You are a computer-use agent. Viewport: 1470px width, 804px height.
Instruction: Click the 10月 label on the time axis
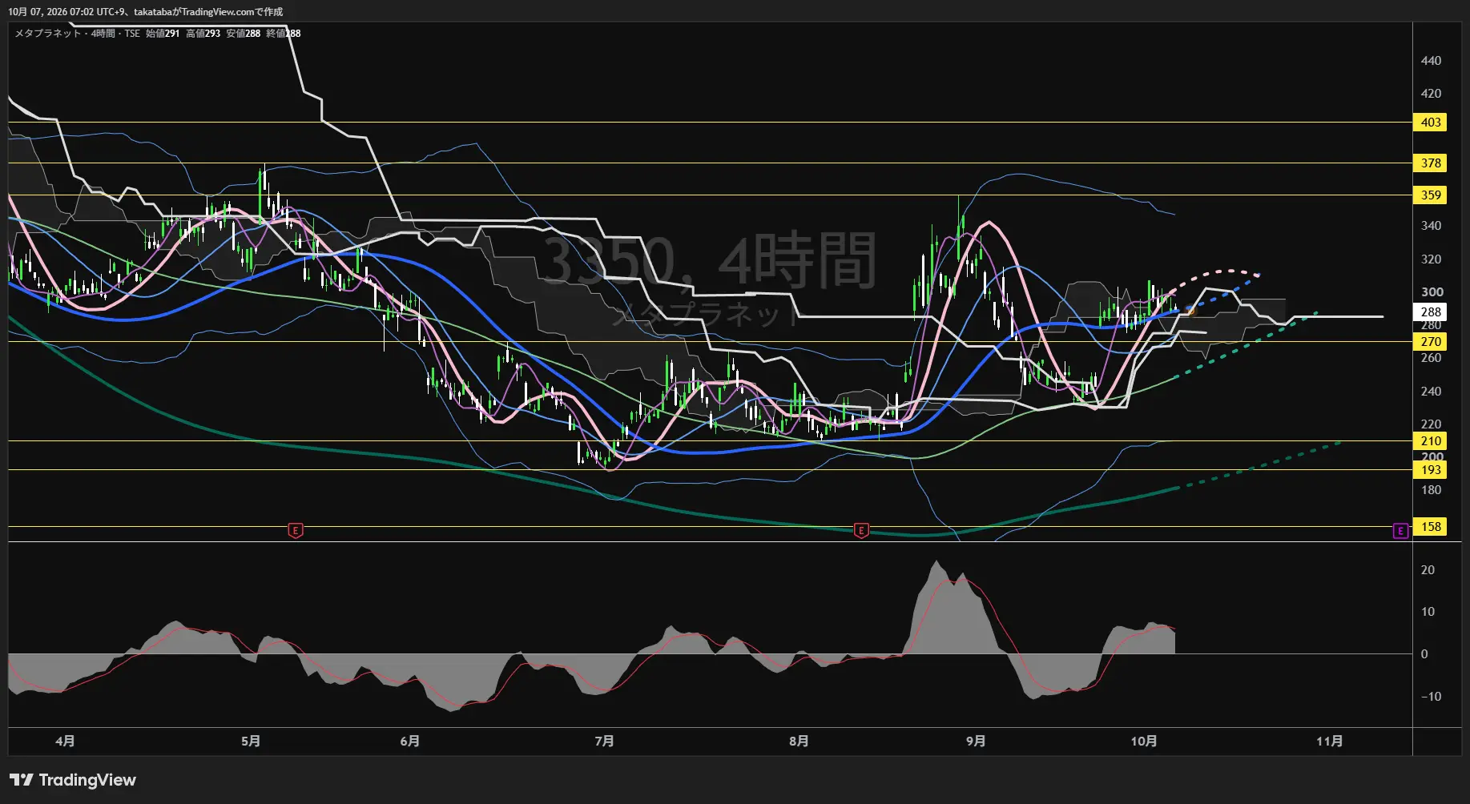tap(1144, 742)
